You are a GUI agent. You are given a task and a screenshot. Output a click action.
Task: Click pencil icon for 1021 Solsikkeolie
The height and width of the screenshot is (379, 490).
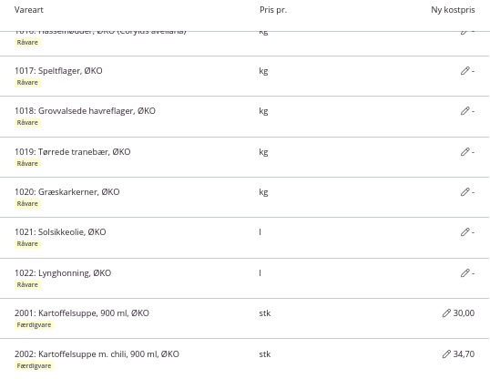464,232
